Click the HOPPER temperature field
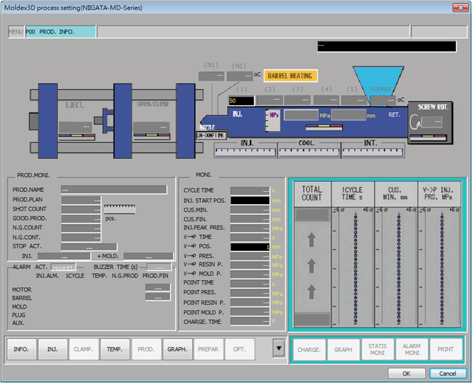472x383 pixels. (x=383, y=100)
